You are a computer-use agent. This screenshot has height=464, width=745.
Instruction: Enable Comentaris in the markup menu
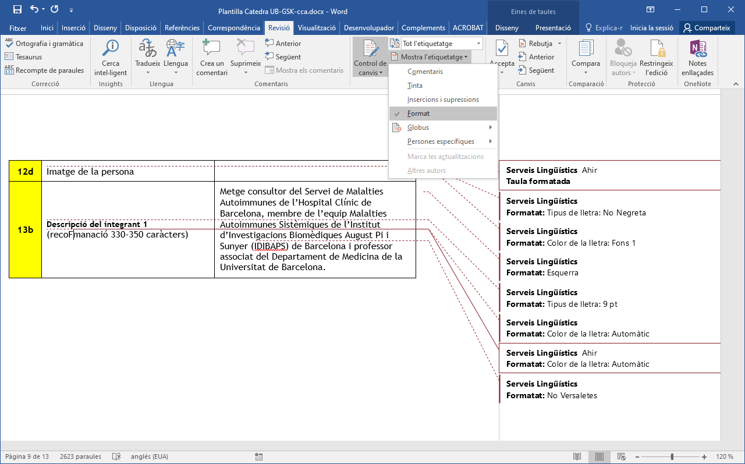tap(425, 72)
